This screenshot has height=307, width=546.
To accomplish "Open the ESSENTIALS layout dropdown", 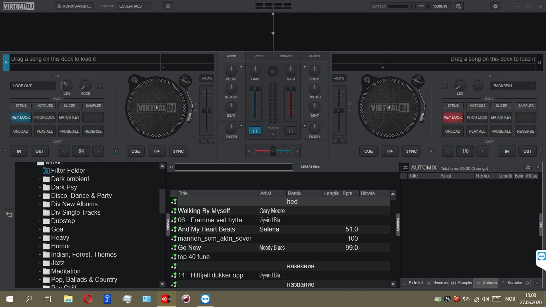I will (x=134, y=6).
